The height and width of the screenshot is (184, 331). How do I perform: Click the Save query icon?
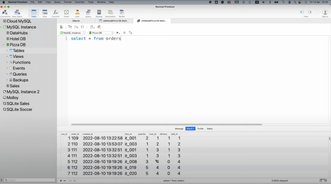(x=61, y=27)
